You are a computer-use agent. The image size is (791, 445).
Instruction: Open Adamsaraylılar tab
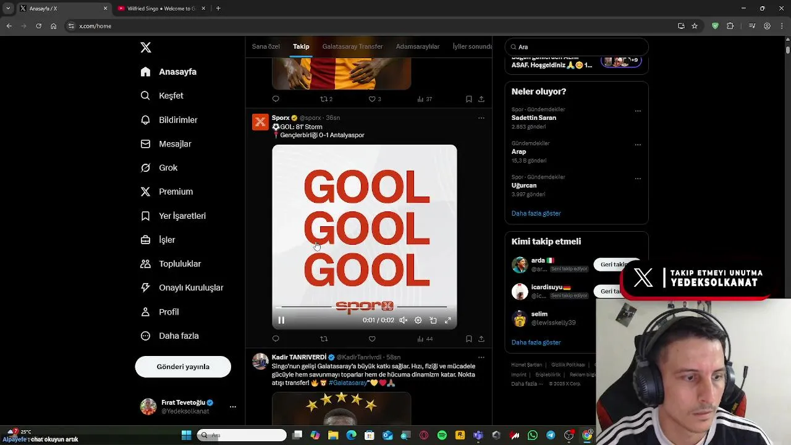tap(418, 46)
